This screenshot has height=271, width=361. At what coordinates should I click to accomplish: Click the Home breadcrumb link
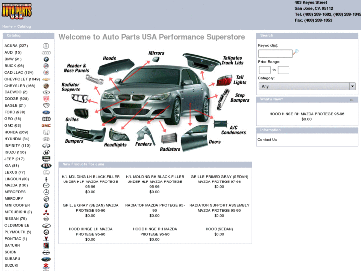(x=7, y=26)
